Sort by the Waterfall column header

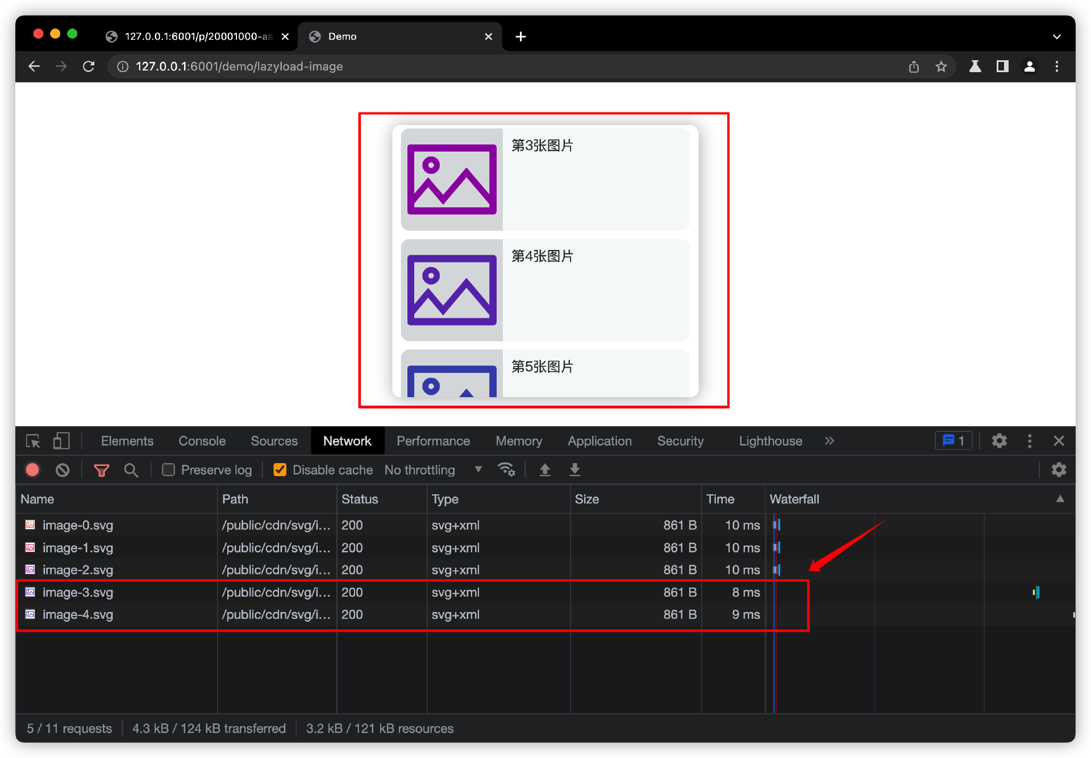[x=794, y=499]
